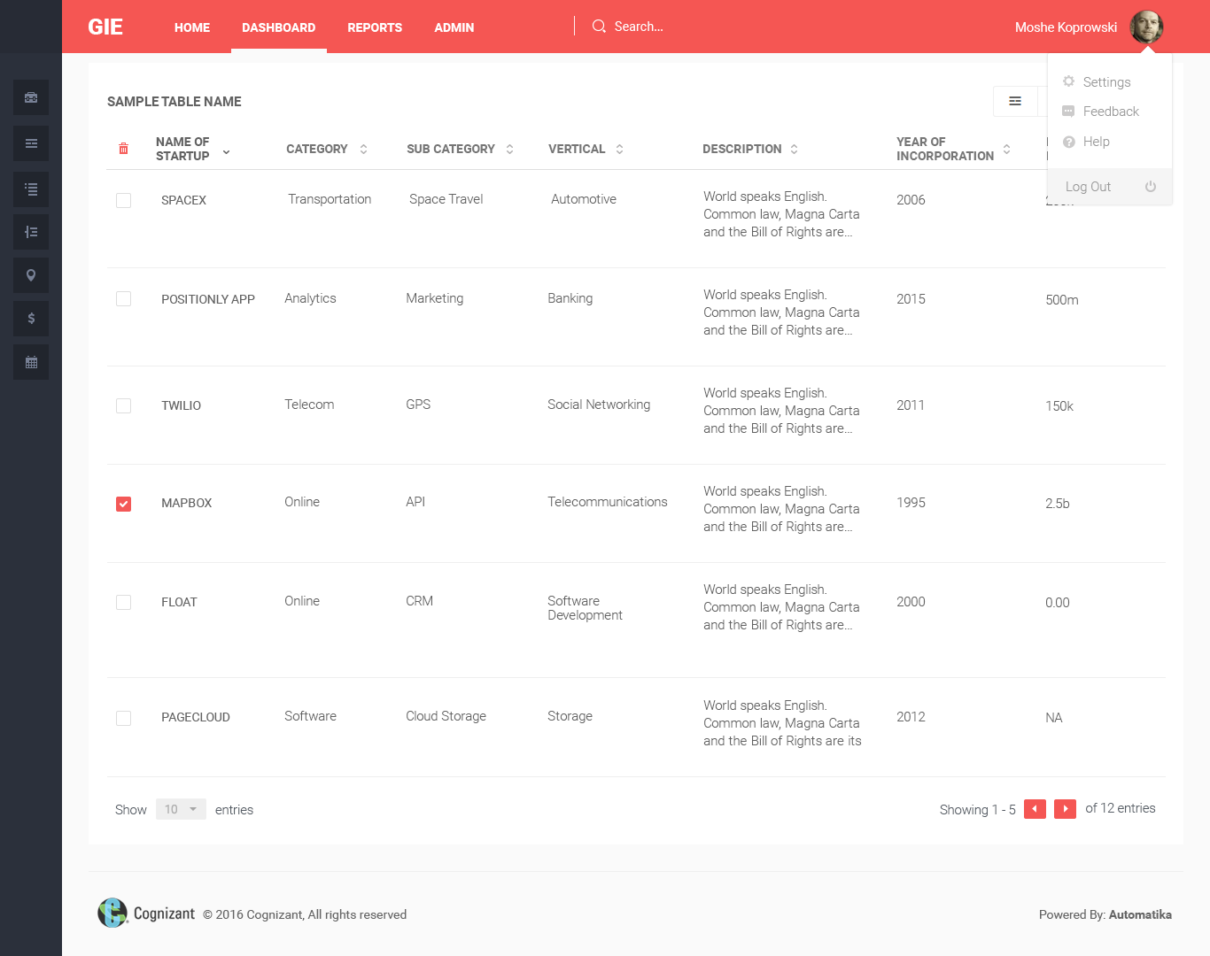Select the indented list sidebar icon
This screenshot has height=956, width=1210.
(31, 232)
